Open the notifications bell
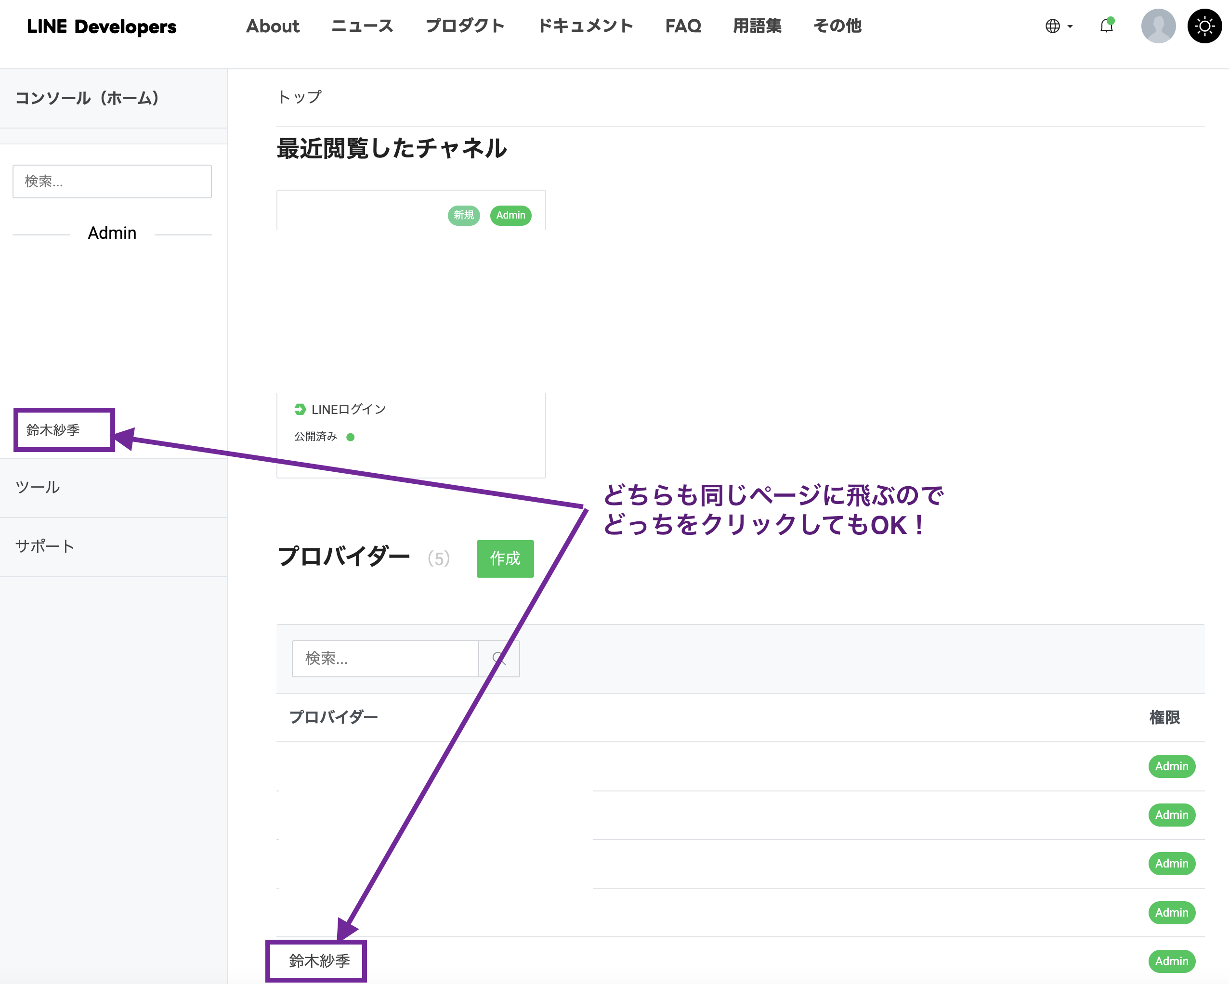 [x=1107, y=26]
